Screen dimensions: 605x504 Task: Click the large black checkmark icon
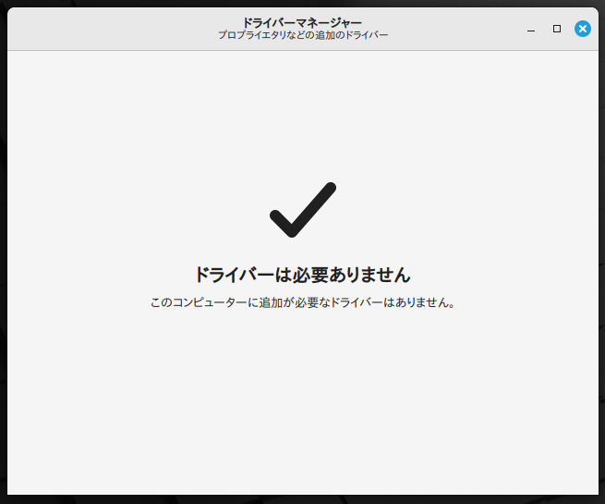click(302, 210)
